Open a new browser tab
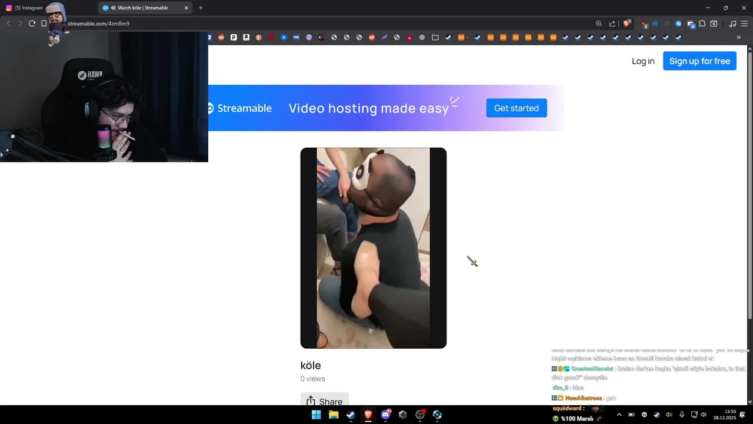This screenshot has width=753, height=424. (201, 8)
